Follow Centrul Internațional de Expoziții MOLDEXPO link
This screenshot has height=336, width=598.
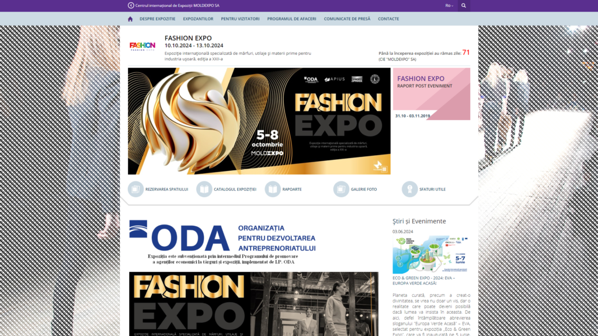[x=178, y=6]
